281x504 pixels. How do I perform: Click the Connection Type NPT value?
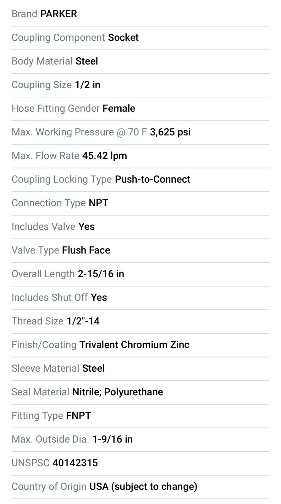point(98,203)
